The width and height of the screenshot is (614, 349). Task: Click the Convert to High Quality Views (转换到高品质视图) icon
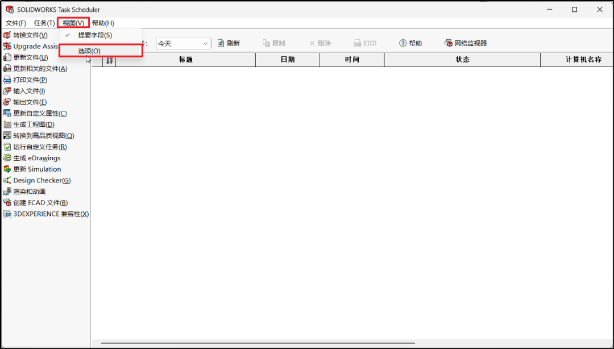click(x=7, y=135)
